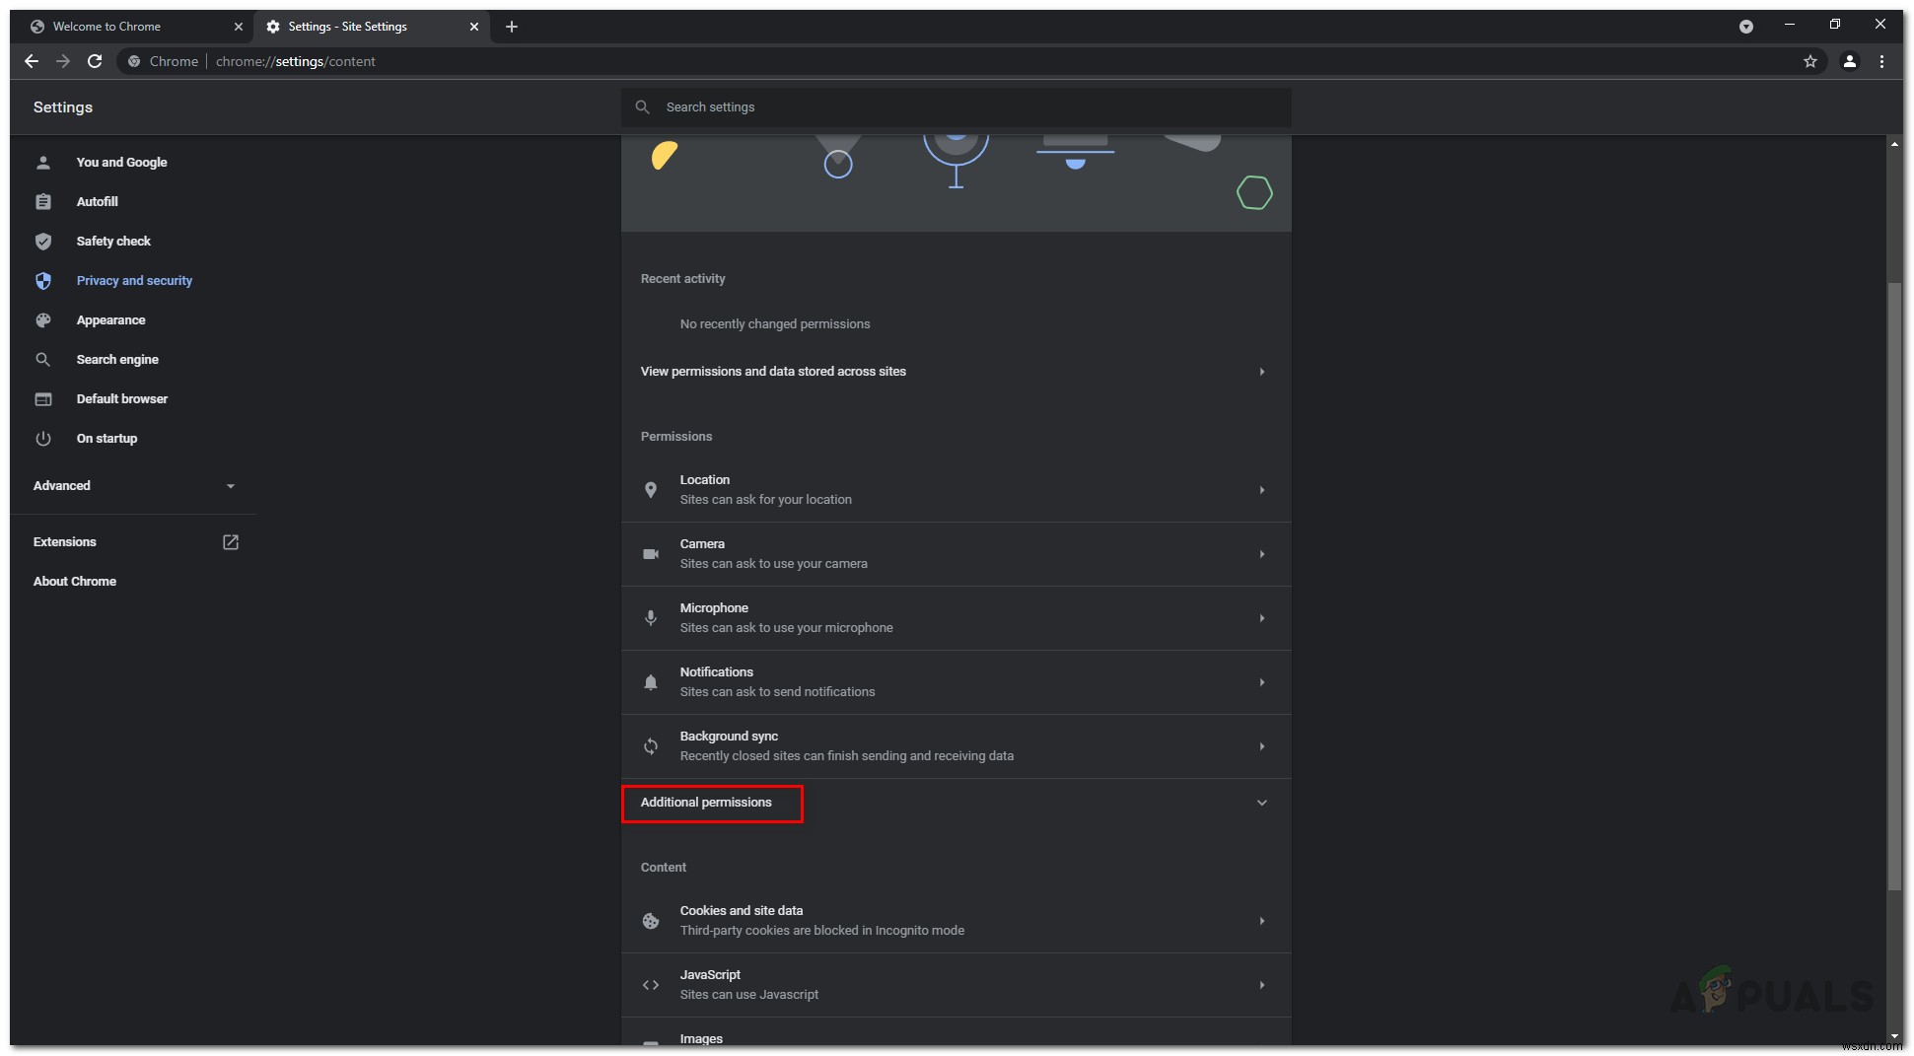
Task: Click the bookmark star in address bar
Action: click(x=1810, y=61)
